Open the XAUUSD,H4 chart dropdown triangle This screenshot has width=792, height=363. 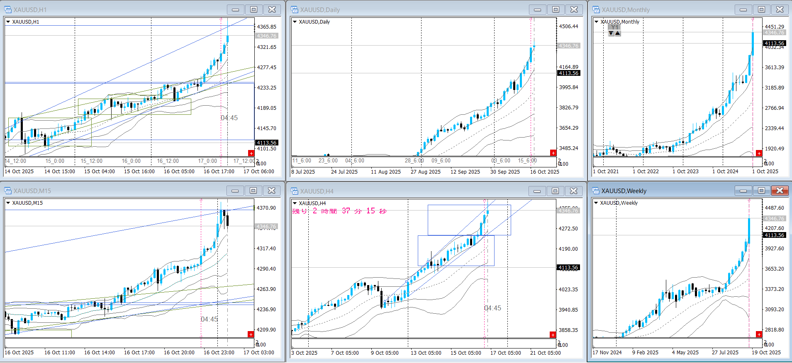point(295,203)
